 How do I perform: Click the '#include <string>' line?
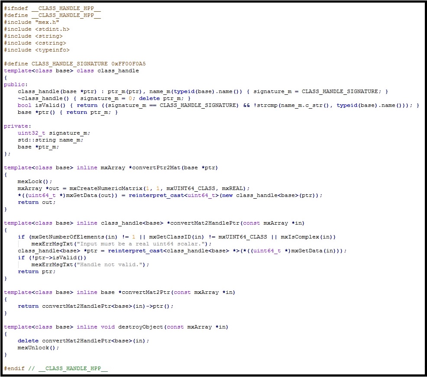[33, 36]
